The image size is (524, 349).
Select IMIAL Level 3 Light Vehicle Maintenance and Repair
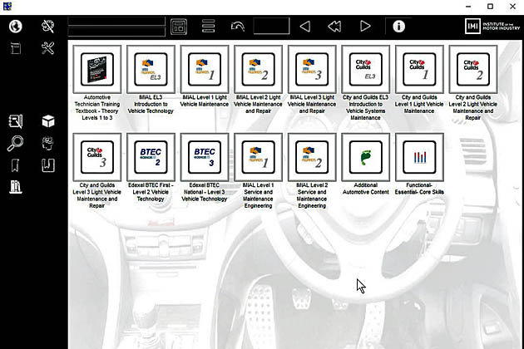pos(312,70)
